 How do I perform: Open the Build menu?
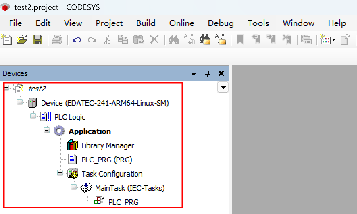pos(146,23)
